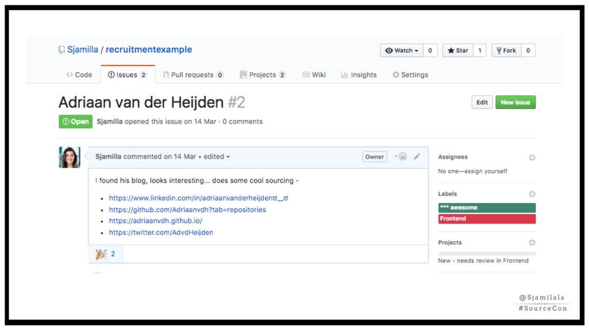Click the Fork count 0

click(x=528, y=51)
